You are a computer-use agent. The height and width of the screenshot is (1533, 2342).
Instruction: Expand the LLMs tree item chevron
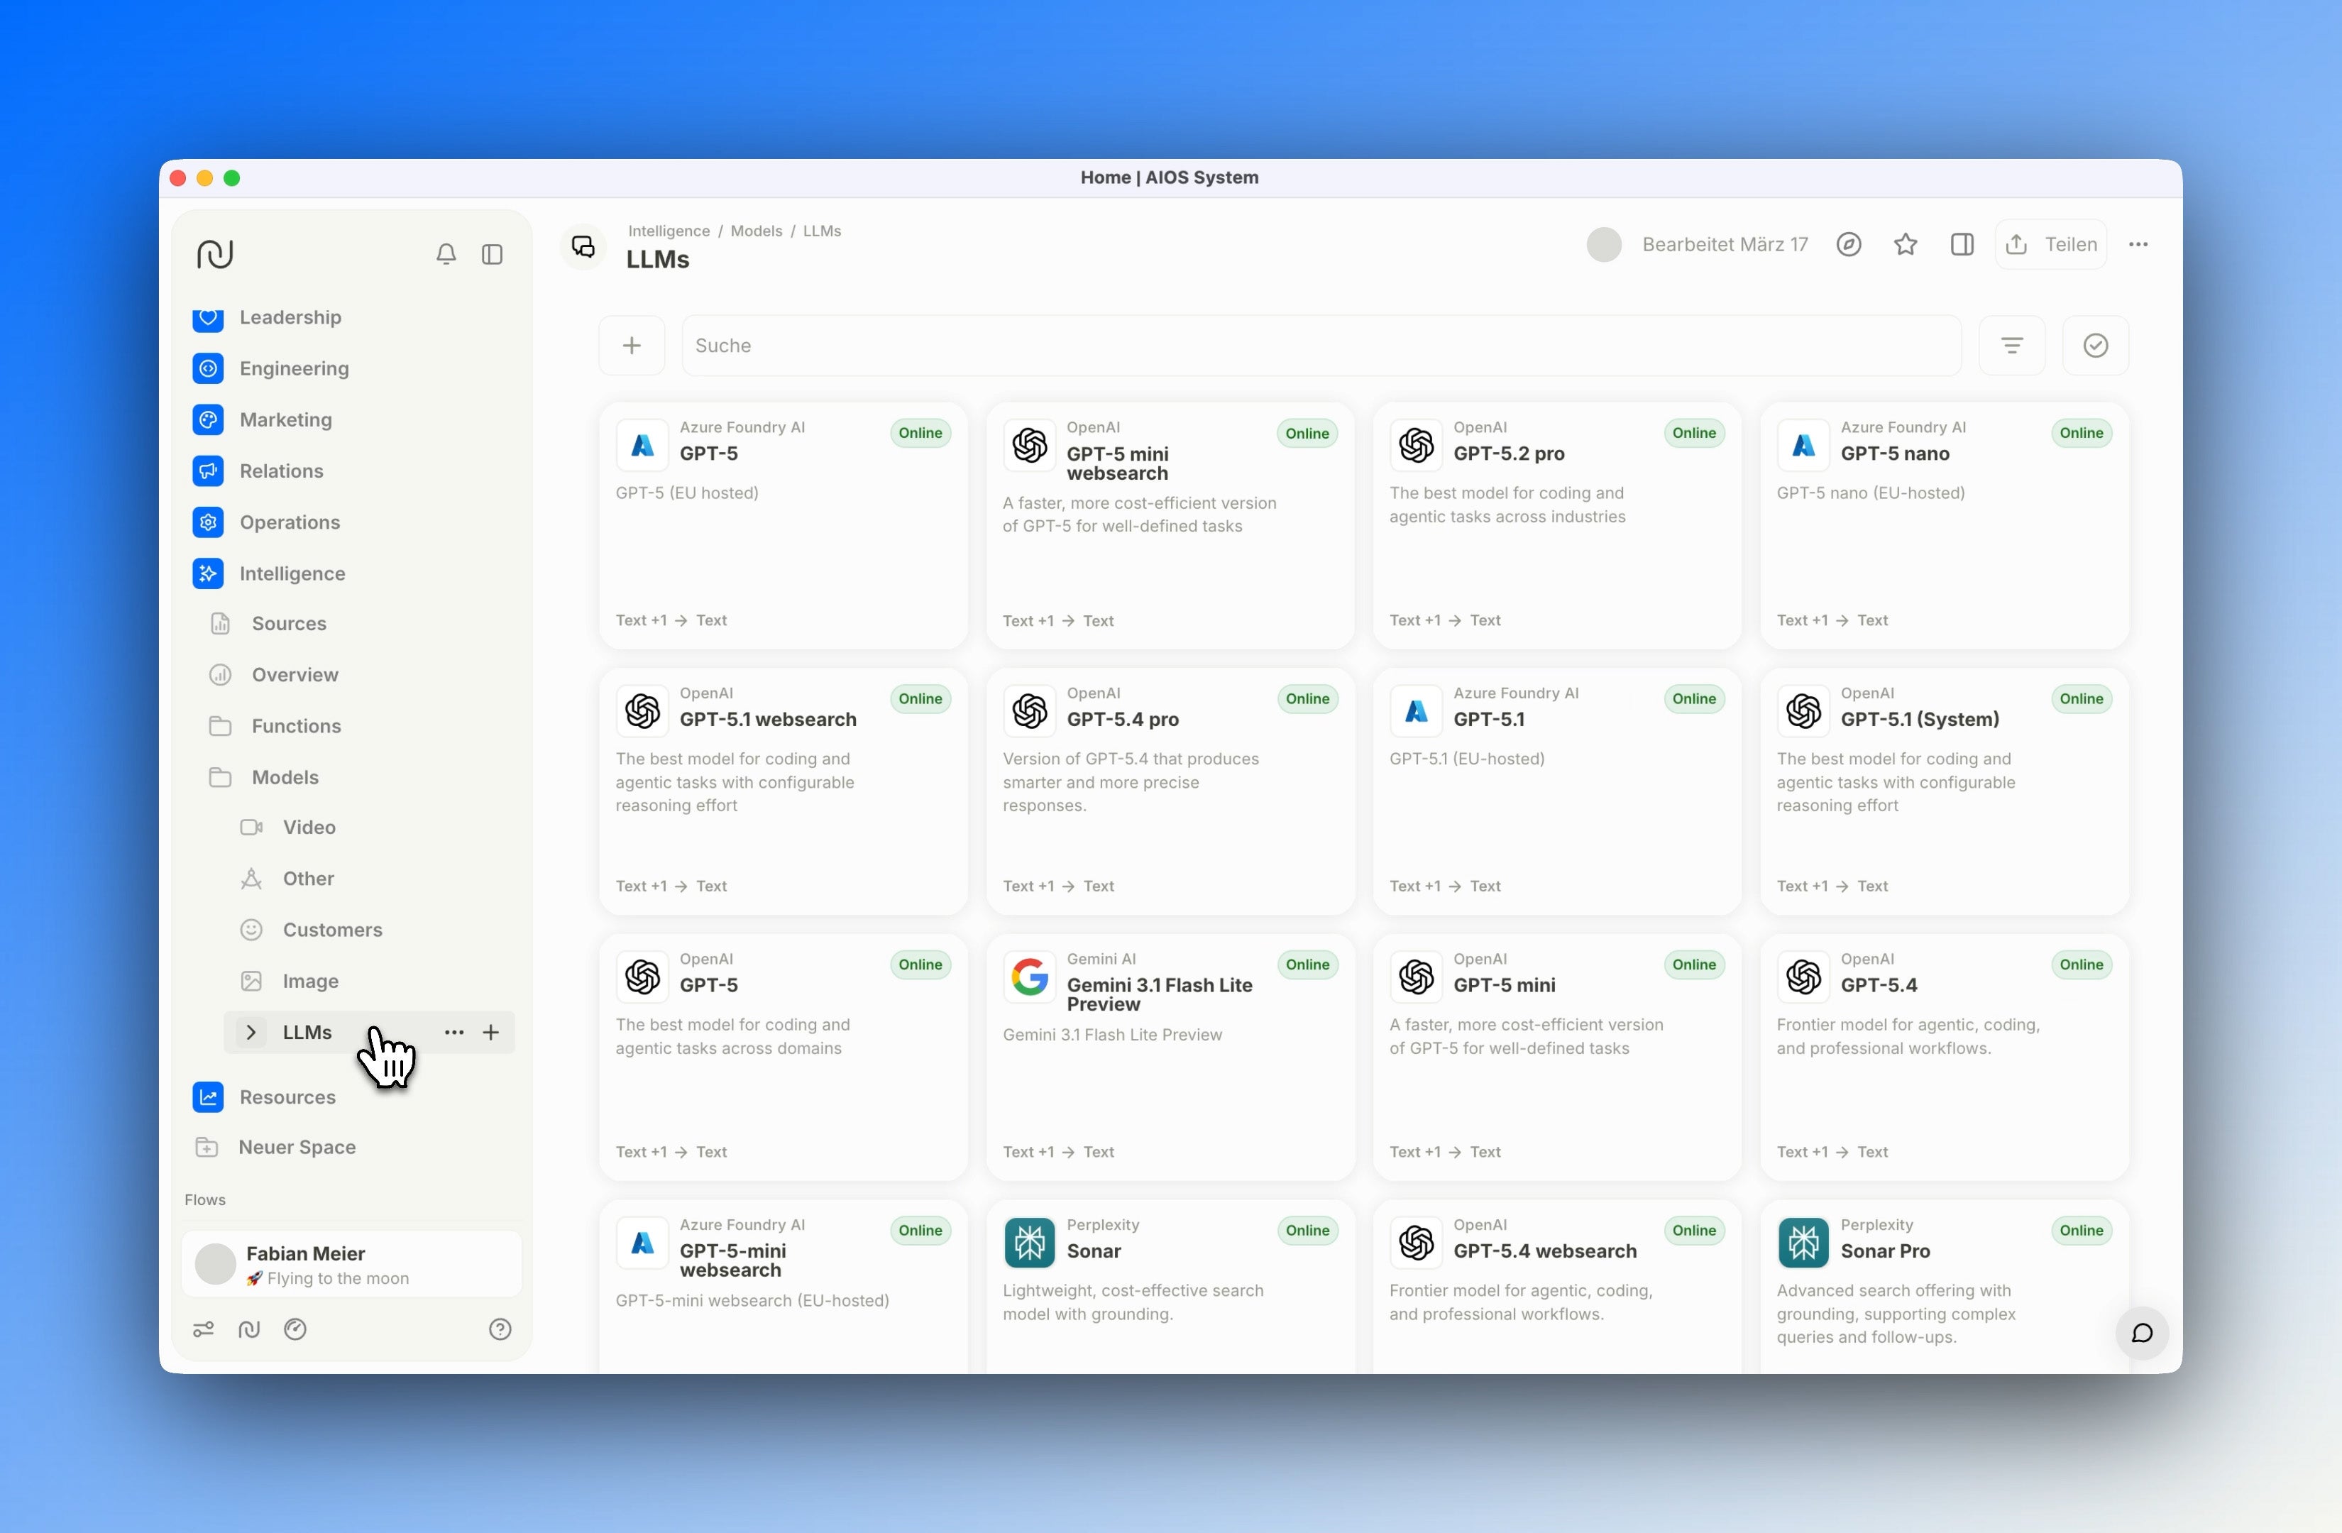click(x=251, y=1032)
